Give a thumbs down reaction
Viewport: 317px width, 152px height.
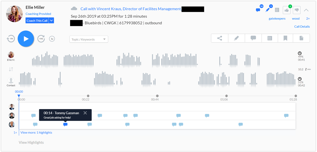click(x=296, y=10)
